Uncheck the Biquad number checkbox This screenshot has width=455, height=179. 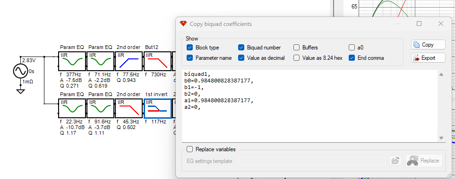[x=241, y=48]
